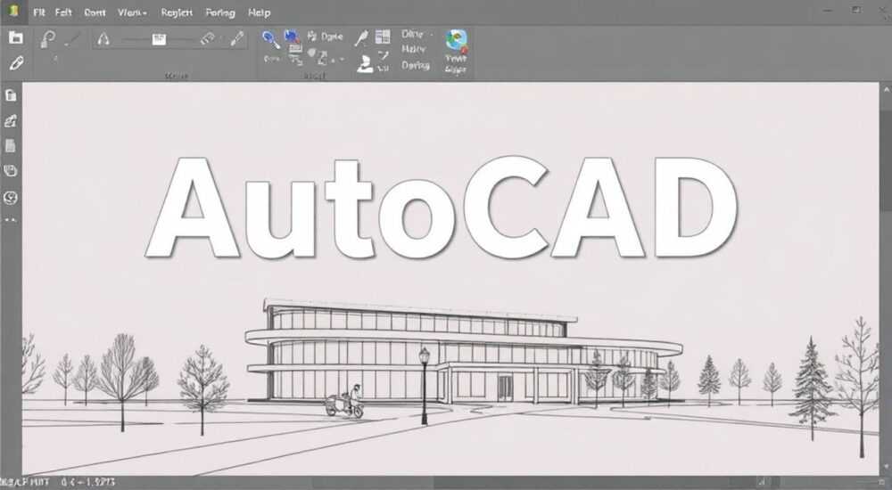Image resolution: width=892 pixels, height=490 pixels.
Task: Open the 'Foring' menu
Action: click(x=220, y=12)
